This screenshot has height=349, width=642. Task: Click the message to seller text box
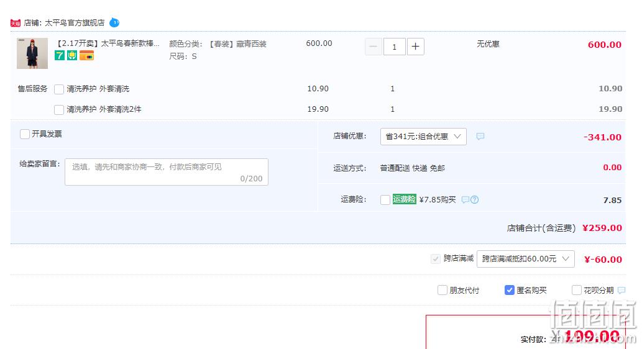point(166,172)
